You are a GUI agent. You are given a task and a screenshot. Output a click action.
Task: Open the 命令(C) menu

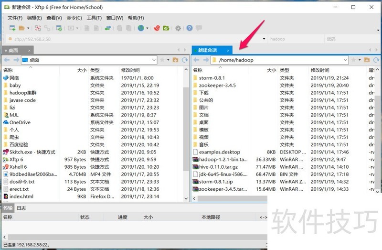(x=74, y=18)
